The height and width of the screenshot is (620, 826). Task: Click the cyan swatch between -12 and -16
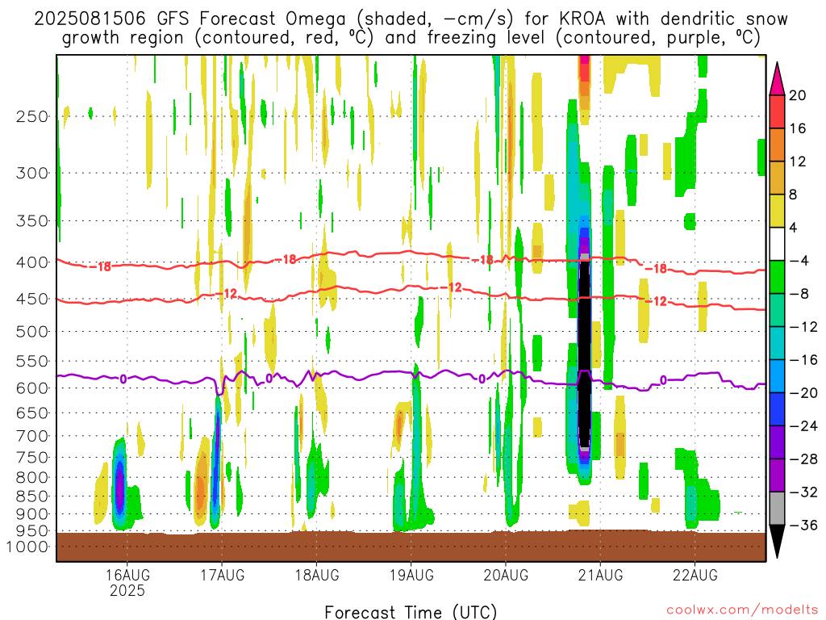pyautogui.click(x=777, y=344)
